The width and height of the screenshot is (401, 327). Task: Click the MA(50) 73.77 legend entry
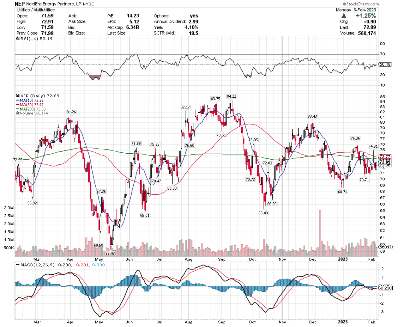(30, 105)
